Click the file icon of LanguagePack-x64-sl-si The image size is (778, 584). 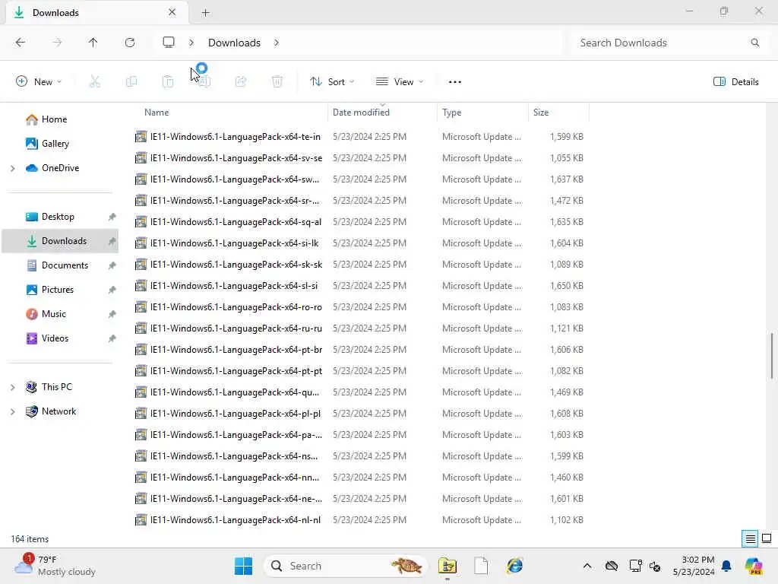[x=141, y=286]
